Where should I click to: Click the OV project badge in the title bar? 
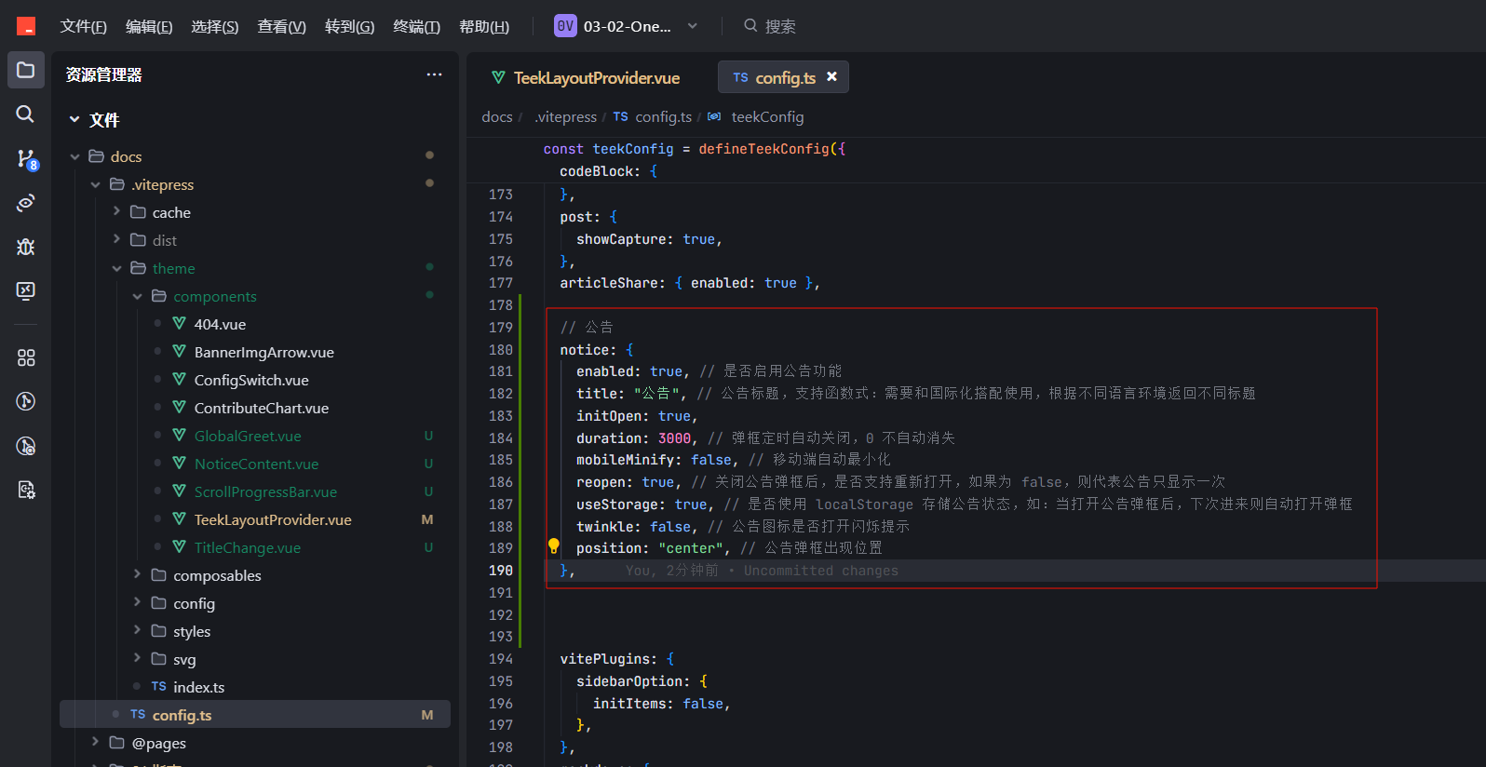(565, 26)
